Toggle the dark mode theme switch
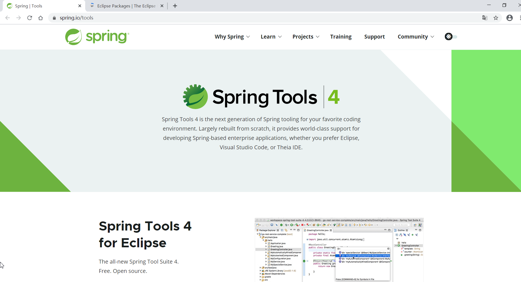The height and width of the screenshot is (282, 521). pos(451,37)
